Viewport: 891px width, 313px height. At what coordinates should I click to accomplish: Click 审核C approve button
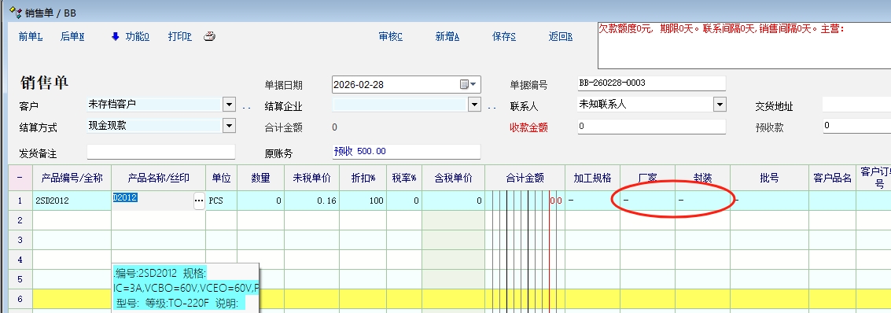point(390,36)
